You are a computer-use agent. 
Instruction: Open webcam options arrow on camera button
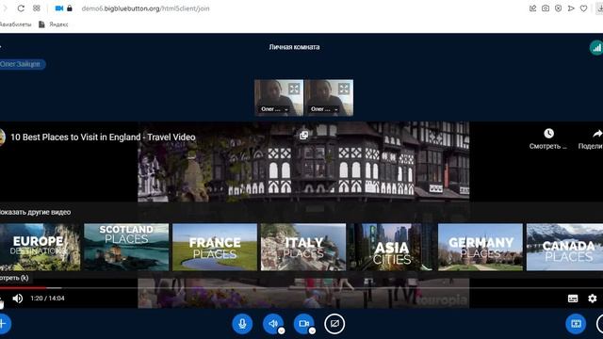312,331
